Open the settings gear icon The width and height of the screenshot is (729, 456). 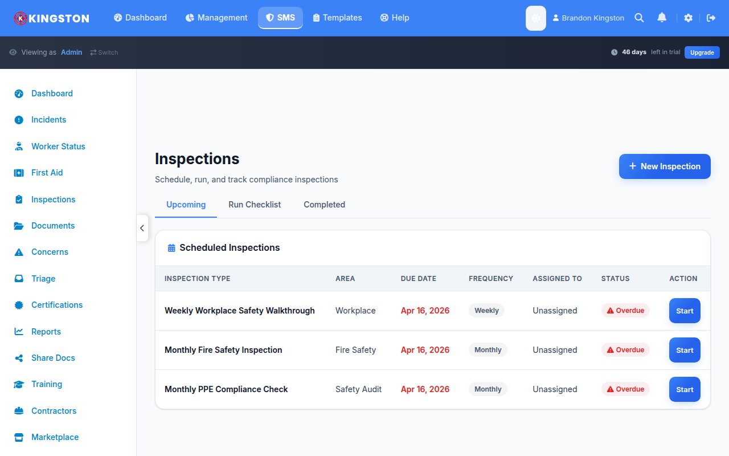click(x=688, y=18)
